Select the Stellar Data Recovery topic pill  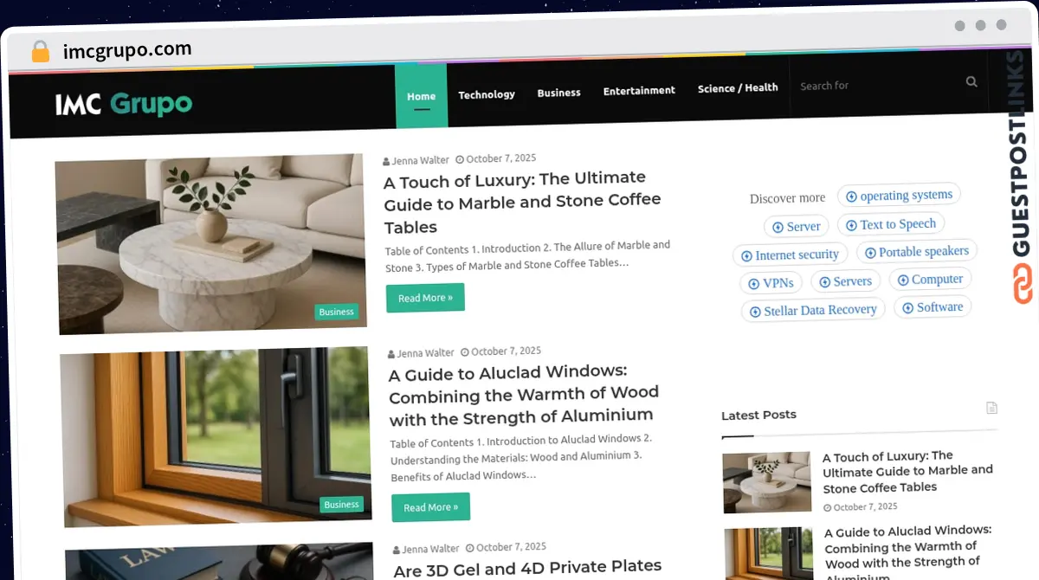[813, 310]
